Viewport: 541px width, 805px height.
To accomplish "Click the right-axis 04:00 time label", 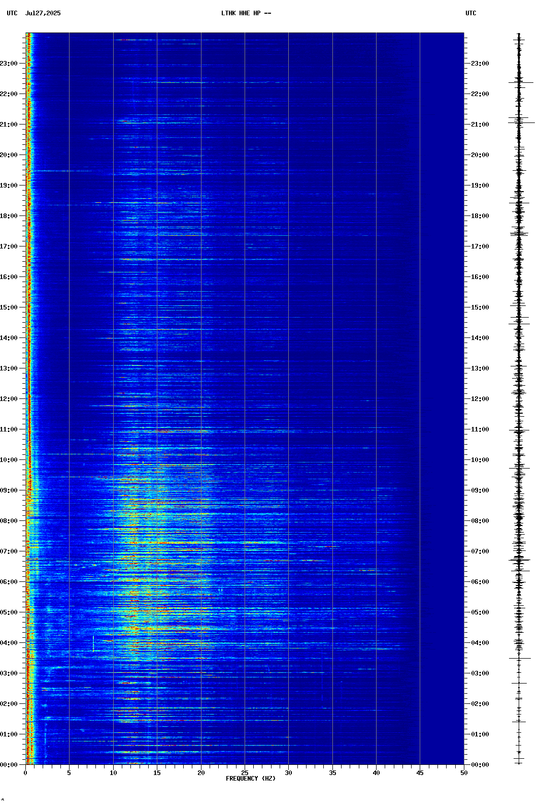I will click(x=480, y=643).
